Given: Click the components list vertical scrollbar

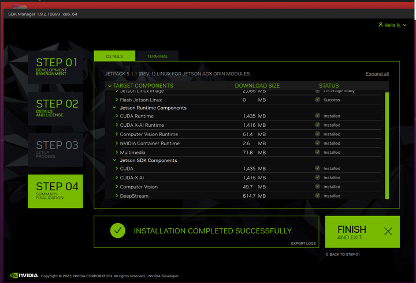Looking at the screenshot, I should [387, 145].
